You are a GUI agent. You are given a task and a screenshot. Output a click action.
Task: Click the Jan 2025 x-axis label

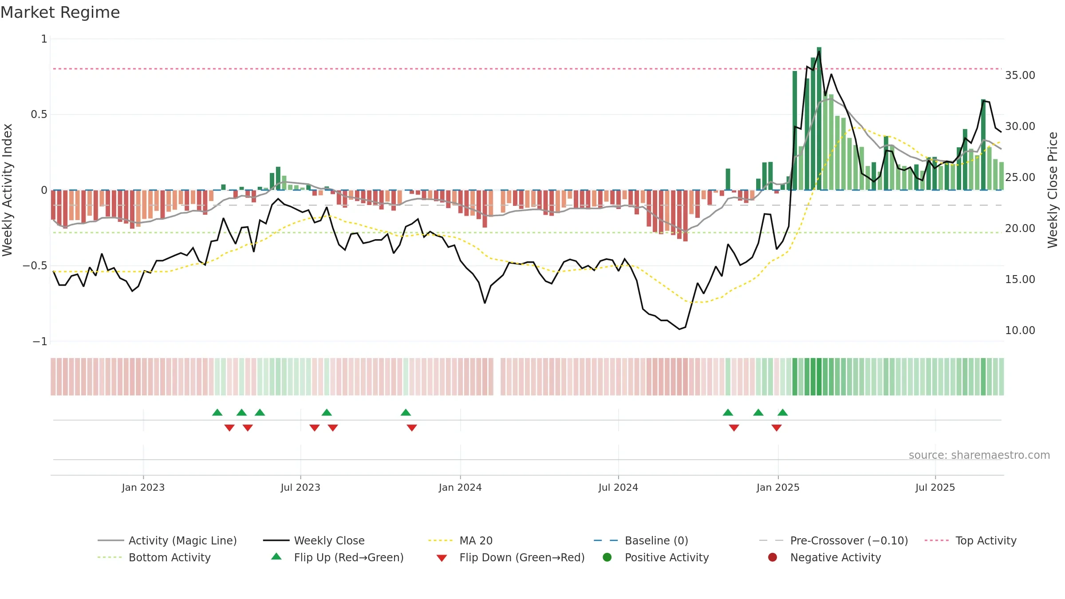778,487
